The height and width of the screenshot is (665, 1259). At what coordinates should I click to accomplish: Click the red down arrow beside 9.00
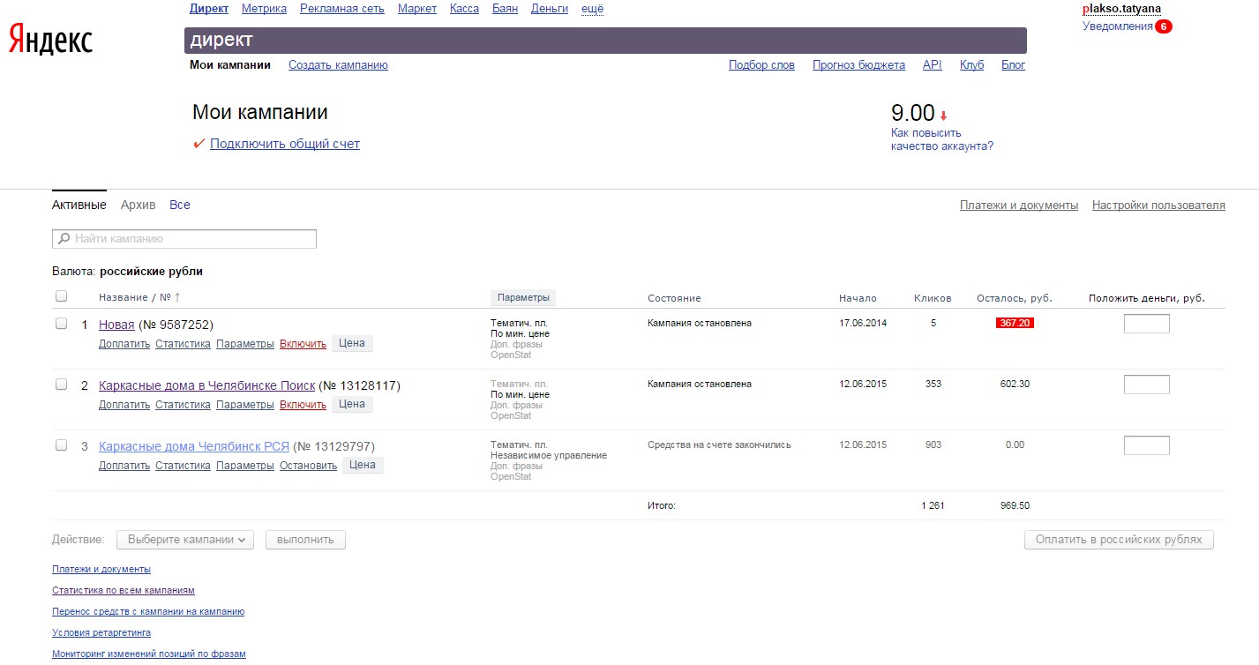(x=943, y=116)
